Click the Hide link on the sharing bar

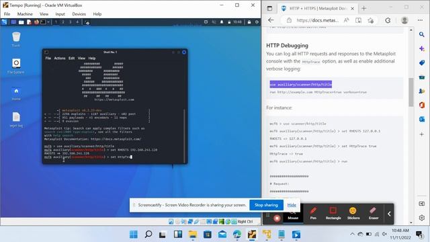(x=292, y=205)
